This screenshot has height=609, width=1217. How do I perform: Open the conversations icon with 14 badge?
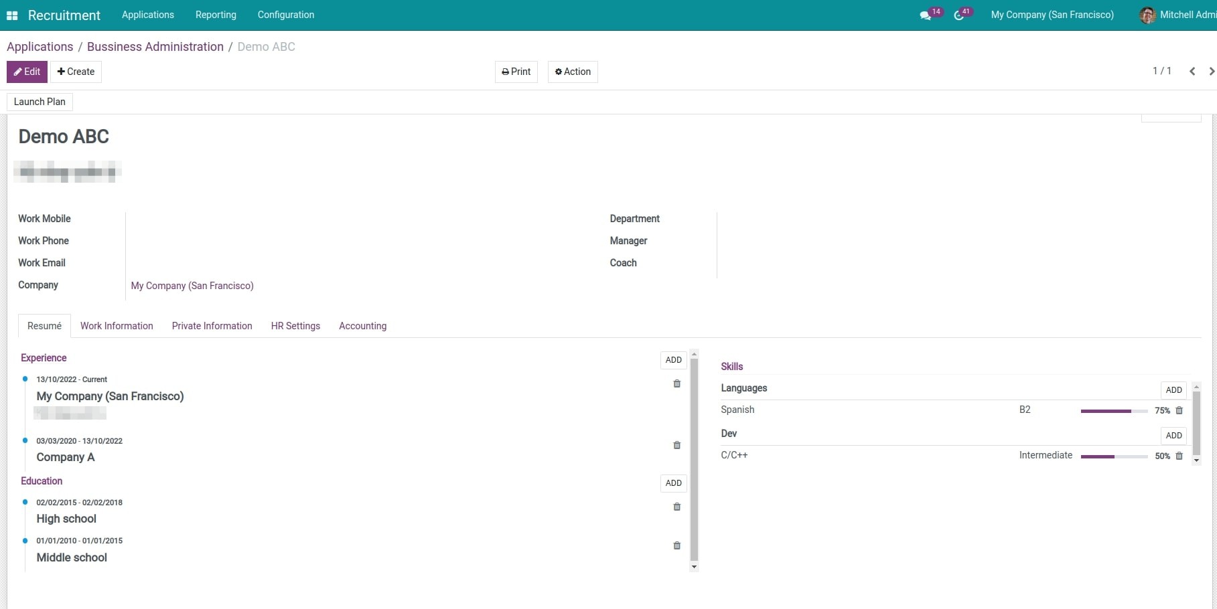coord(926,15)
